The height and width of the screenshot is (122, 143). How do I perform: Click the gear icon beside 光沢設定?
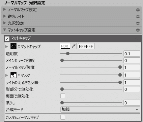(x=138, y=23)
